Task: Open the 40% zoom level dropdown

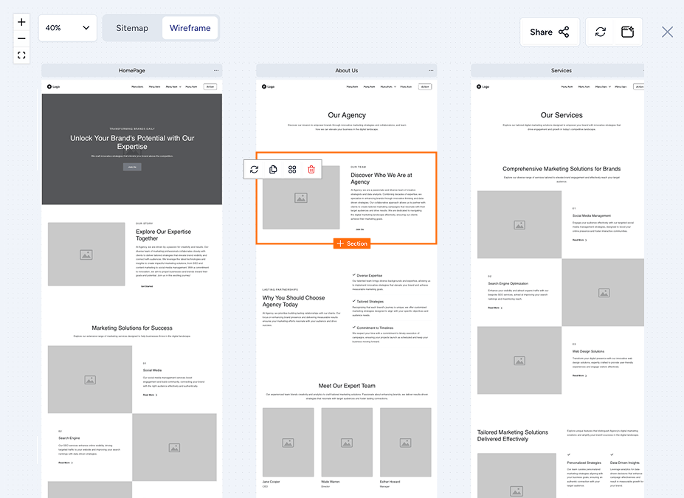Action: click(x=67, y=27)
